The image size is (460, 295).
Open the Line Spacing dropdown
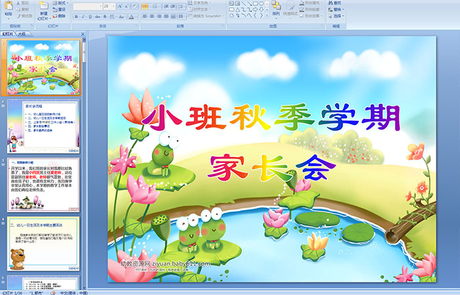pyautogui.click(x=182, y=7)
